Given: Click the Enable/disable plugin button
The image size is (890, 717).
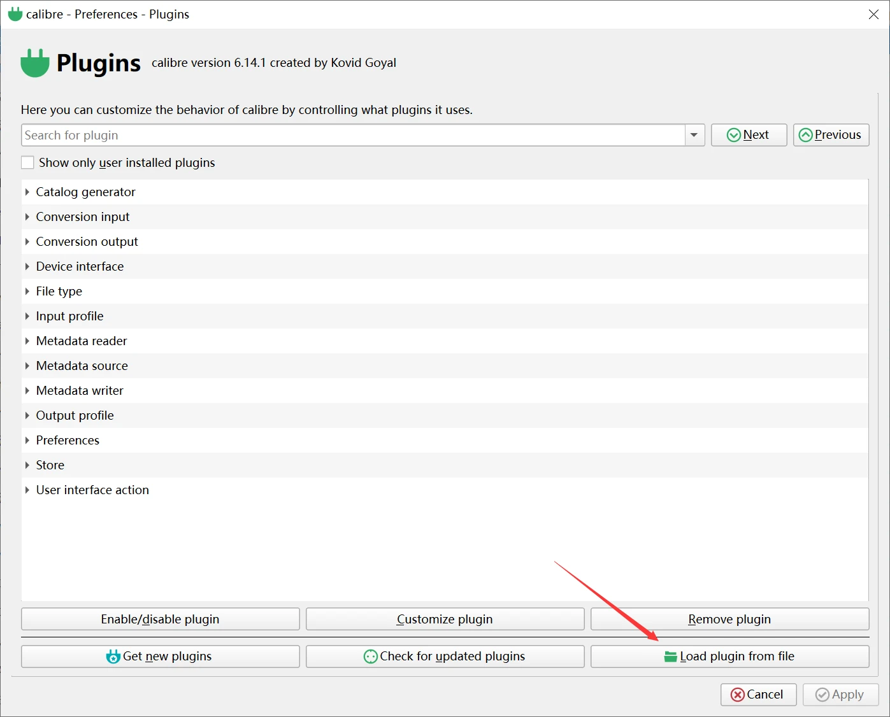Looking at the screenshot, I should (161, 619).
